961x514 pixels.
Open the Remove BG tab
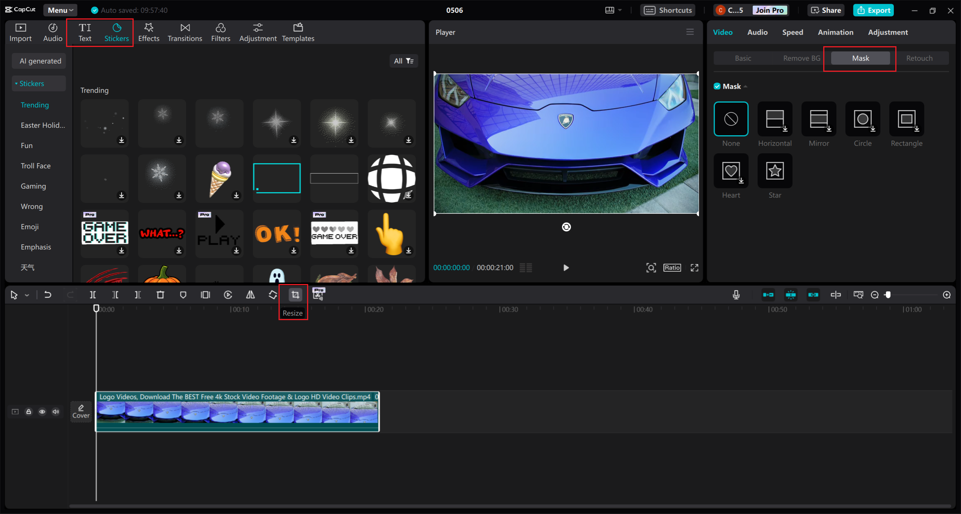click(801, 58)
